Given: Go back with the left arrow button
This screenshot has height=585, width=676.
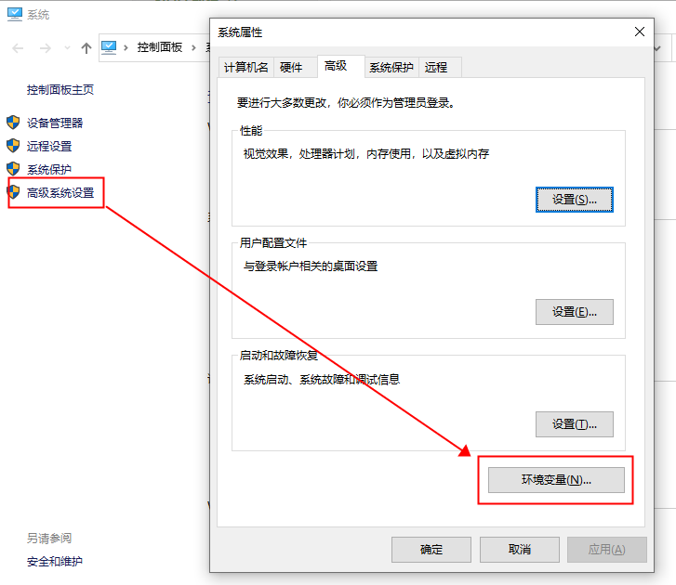Looking at the screenshot, I should click(18, 47).
